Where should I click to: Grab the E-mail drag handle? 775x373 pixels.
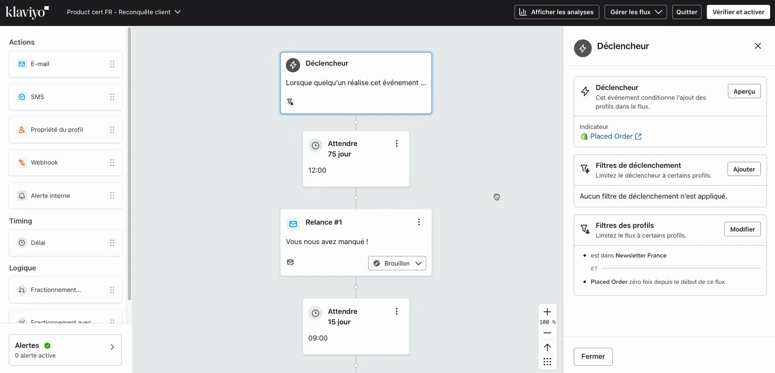tap(112, 64)
